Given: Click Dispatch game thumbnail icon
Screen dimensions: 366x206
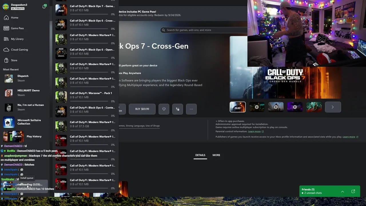Looking at the screenshot, I should point(9,78).
